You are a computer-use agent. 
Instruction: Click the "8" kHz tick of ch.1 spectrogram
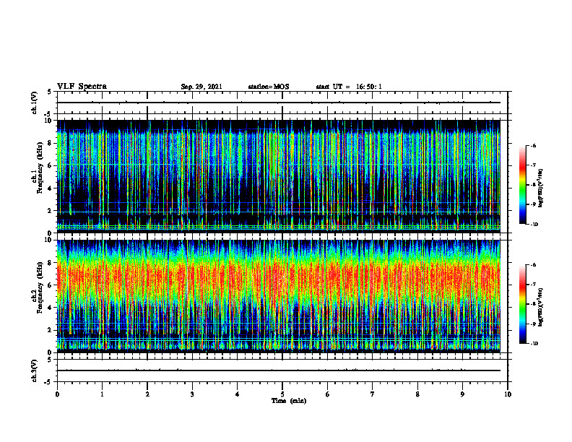coord(51,143)
